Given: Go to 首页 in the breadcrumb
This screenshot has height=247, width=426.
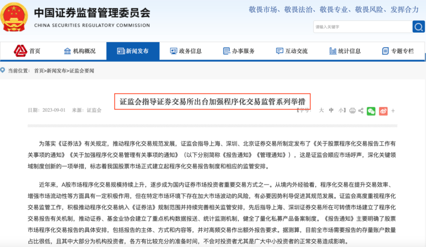Looking at the screenshot, I should 39,71.
